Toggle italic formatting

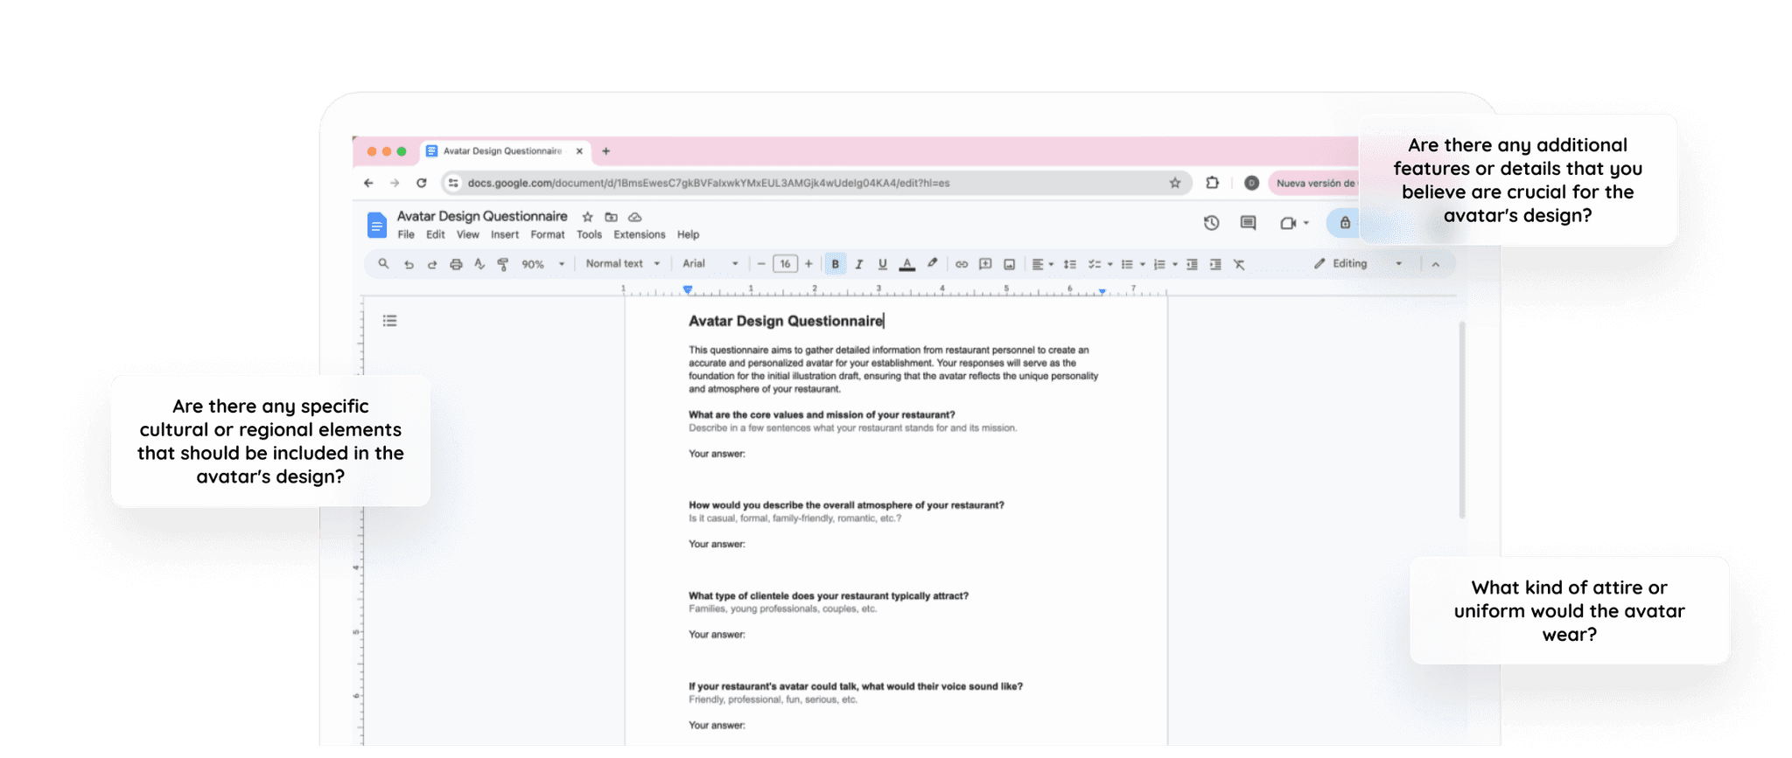point(859,264)
